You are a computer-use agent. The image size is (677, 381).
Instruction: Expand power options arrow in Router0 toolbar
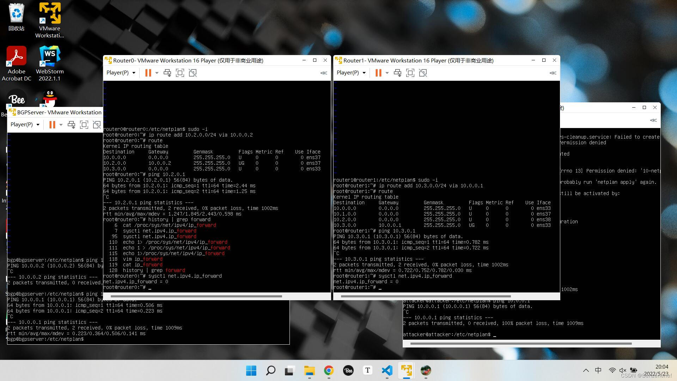pos(157,73)
